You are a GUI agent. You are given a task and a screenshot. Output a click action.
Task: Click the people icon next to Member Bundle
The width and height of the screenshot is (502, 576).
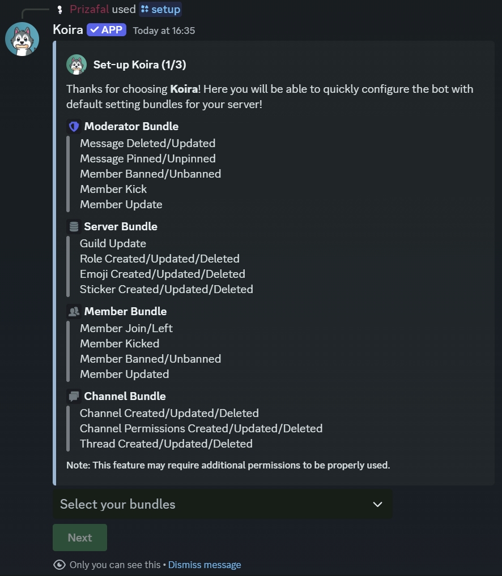click(74, 311)
